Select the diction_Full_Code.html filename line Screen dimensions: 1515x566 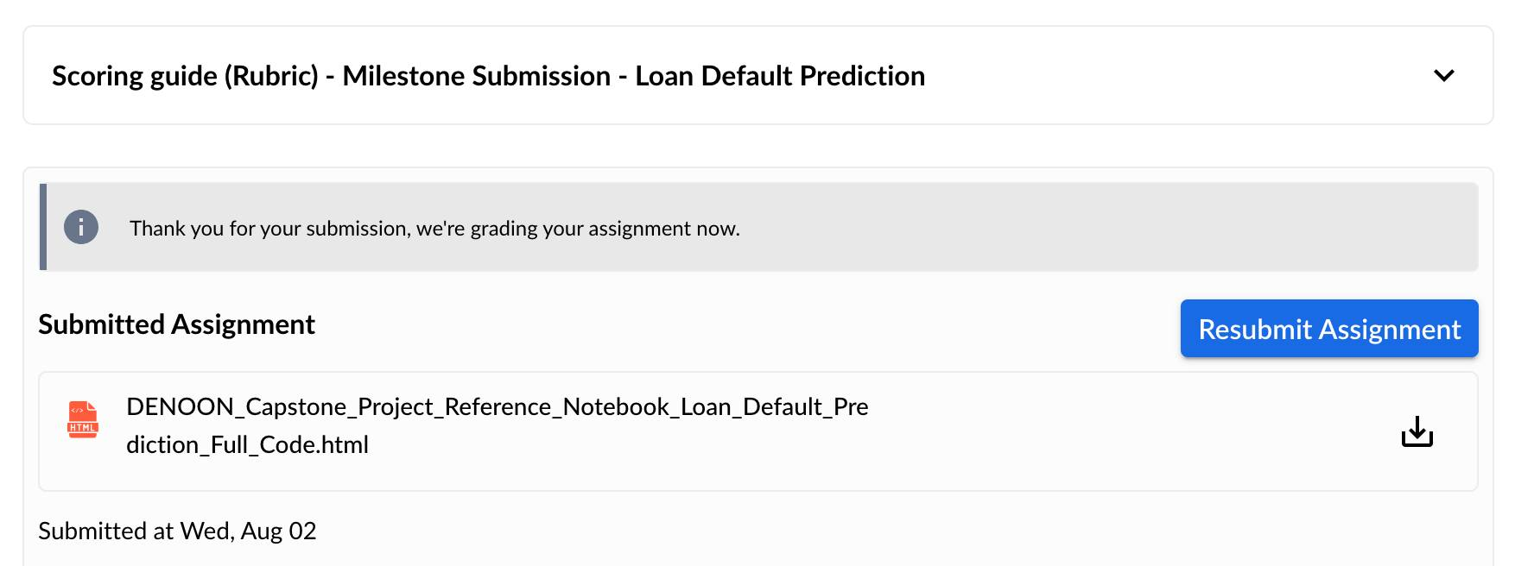pyautogui.click(x=247, y=444)
